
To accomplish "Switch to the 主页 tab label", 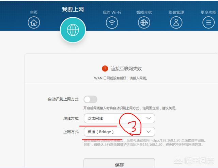I will pos(34,12).
